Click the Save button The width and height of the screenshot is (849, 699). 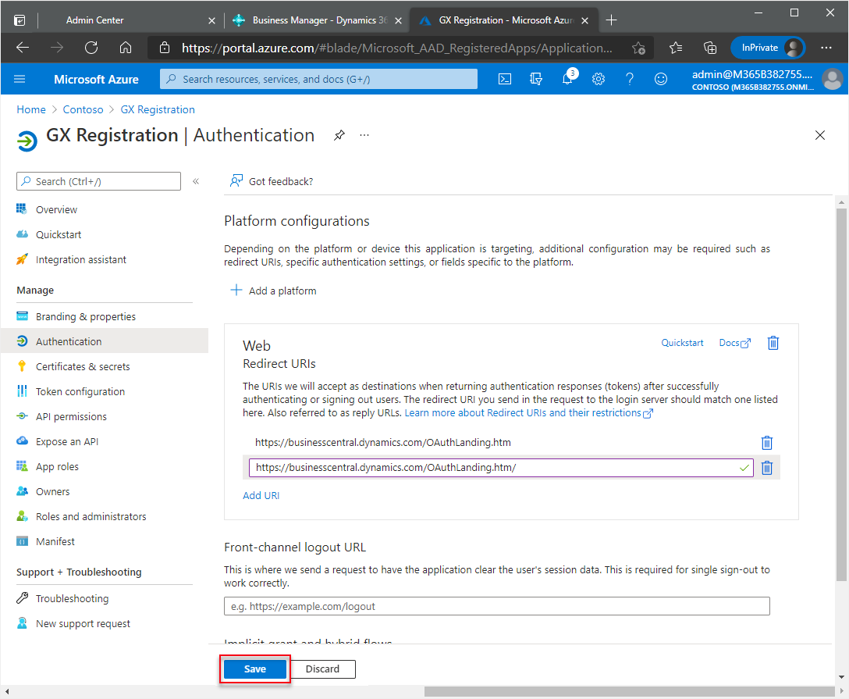[x=255, y=669]
